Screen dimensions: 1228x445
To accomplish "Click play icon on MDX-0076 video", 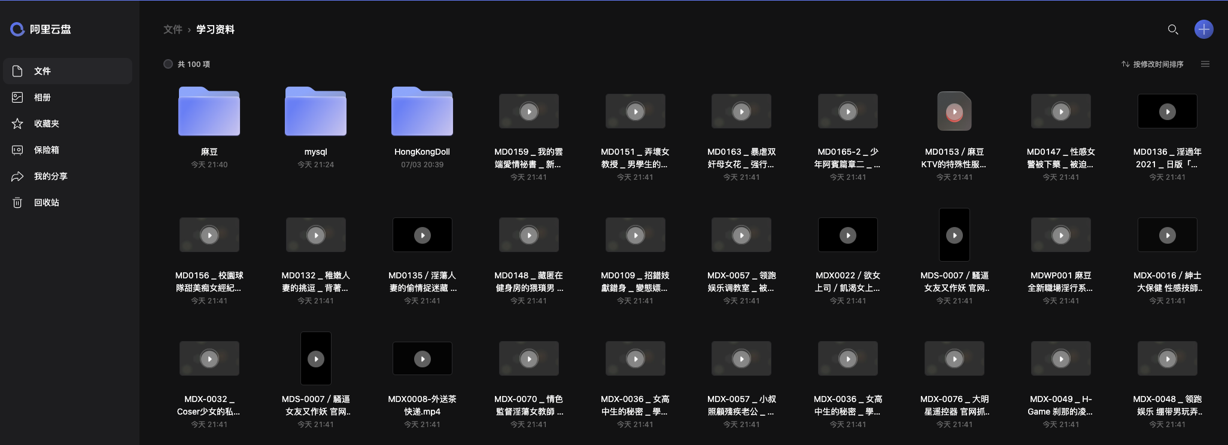I will pos(955,358).
